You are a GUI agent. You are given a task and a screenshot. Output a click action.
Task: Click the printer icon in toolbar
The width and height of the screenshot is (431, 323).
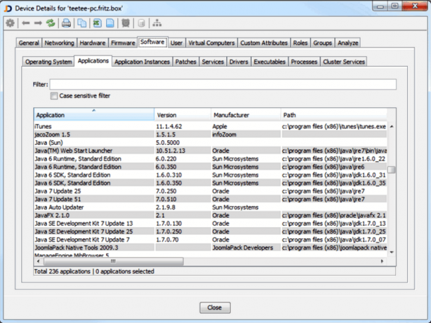tap(66, 23)
